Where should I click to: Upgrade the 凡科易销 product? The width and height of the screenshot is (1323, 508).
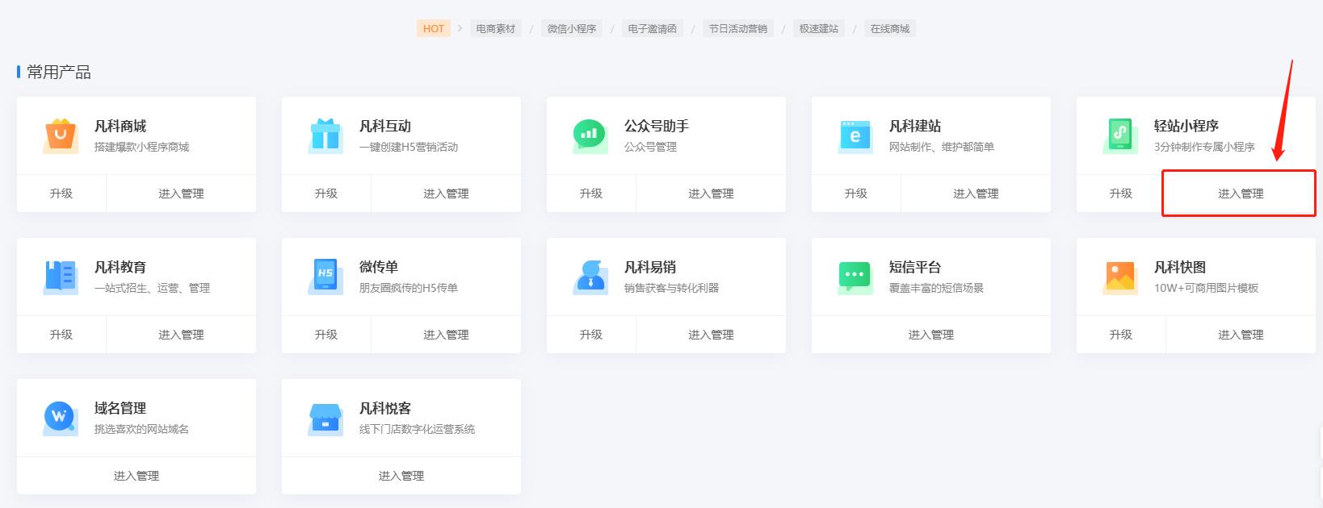(591, 335)
